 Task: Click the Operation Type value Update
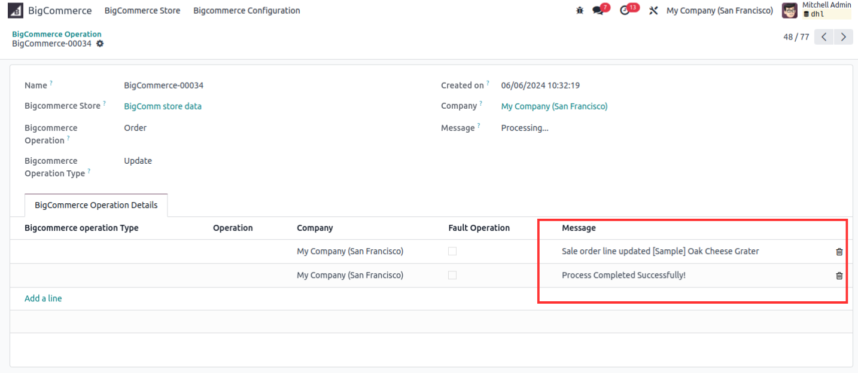138,161
